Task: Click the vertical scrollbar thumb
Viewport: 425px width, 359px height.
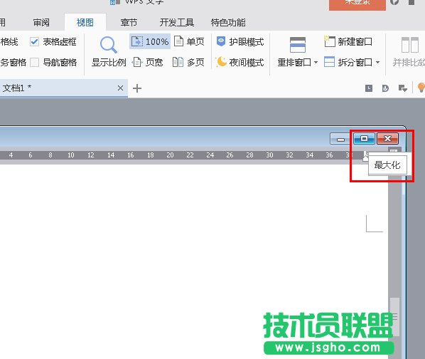Action: pos(394,317)
